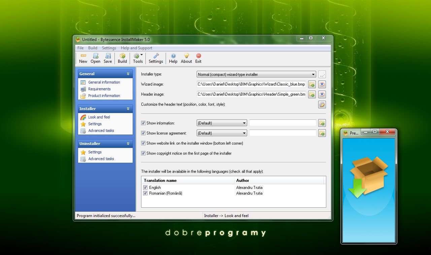Minimize the InstallMaker main window

click(301, 38)
